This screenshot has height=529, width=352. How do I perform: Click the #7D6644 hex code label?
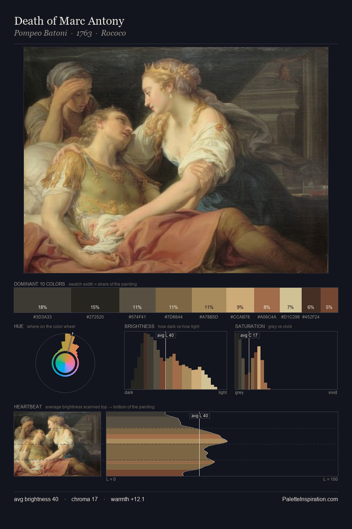coord(174,317)
